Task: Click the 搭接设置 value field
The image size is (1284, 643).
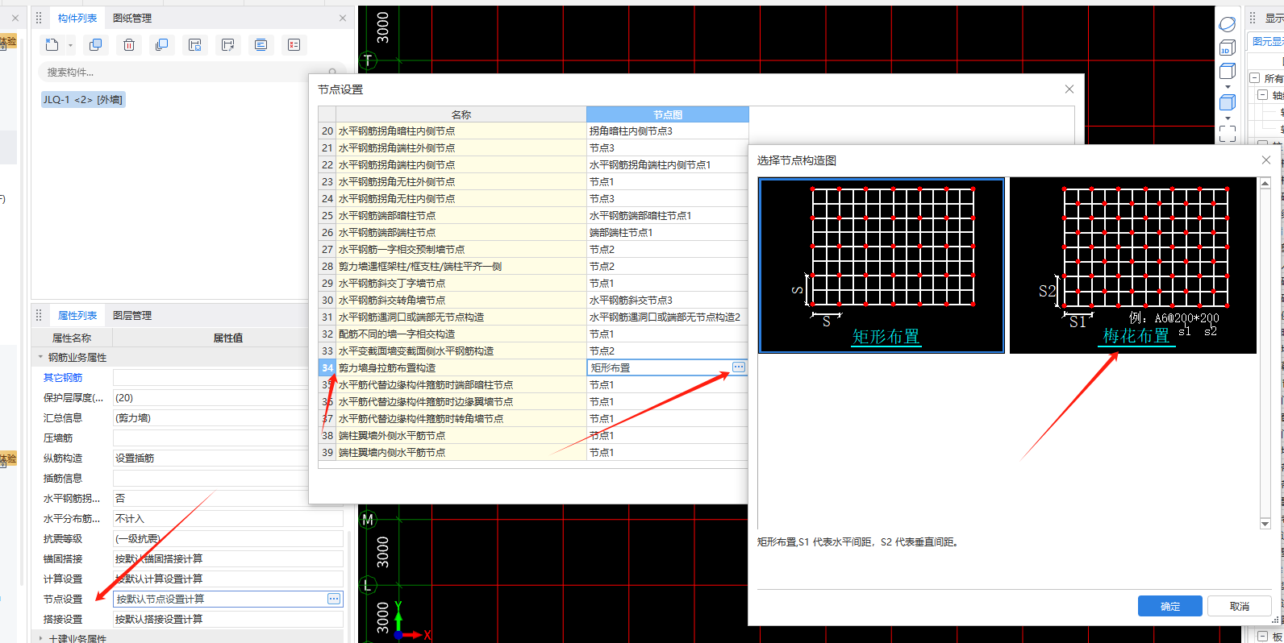Action: point(228,619)
